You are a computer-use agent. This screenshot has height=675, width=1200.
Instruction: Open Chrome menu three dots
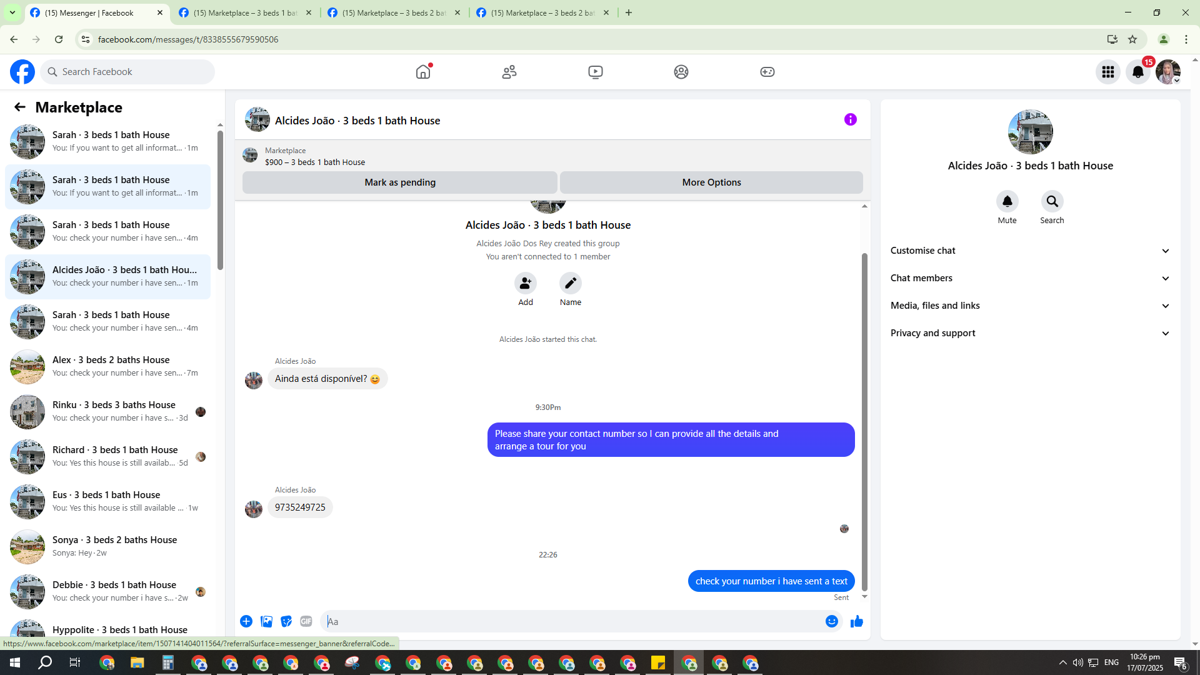(x=1186, y=39)
